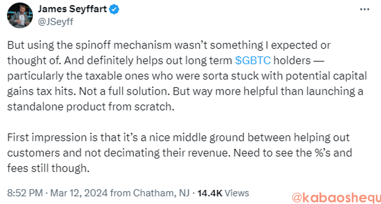Click the paragraph starting 'First impression'
381x204 pixels.
click(x=179, y=152)
